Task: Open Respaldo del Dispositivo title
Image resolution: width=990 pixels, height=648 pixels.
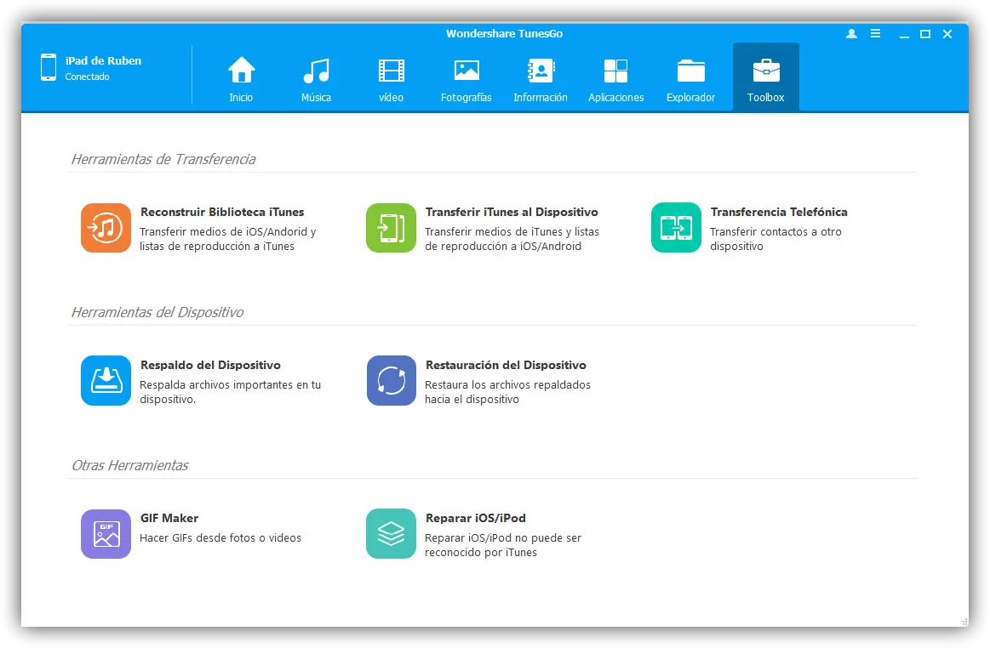Action: pyautogui.click(x=210, y=365)
